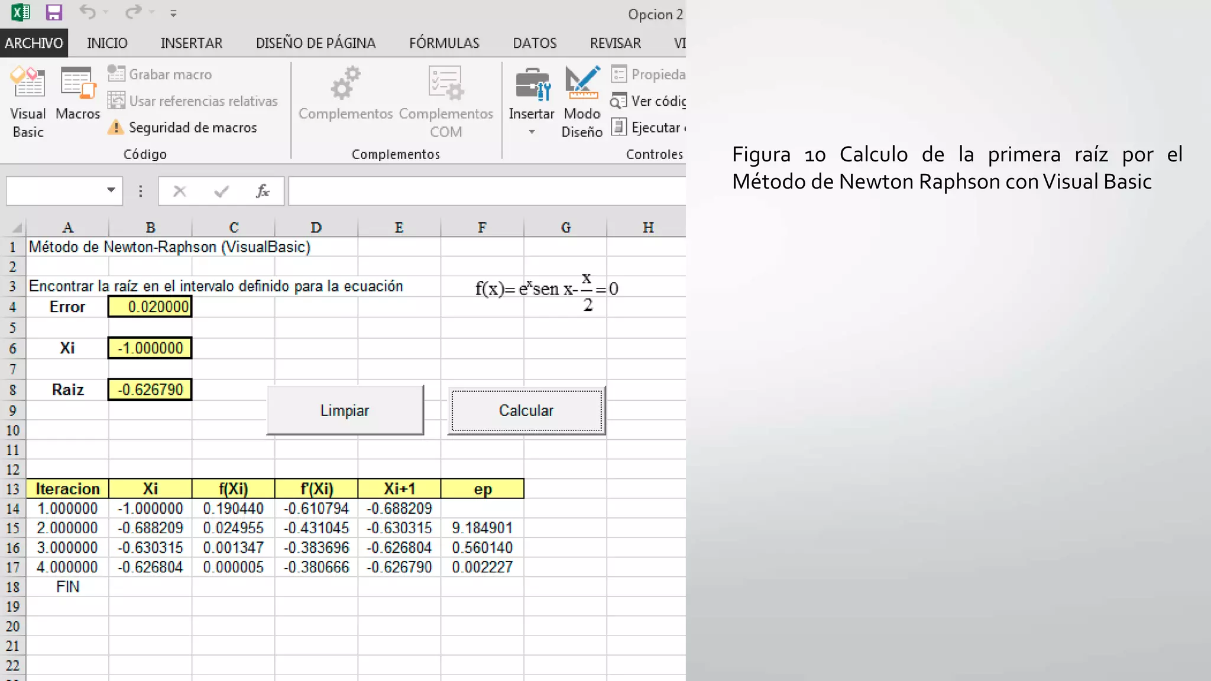
Task: Switch to the FÓRMULAS tab
Action: point(444,43)
